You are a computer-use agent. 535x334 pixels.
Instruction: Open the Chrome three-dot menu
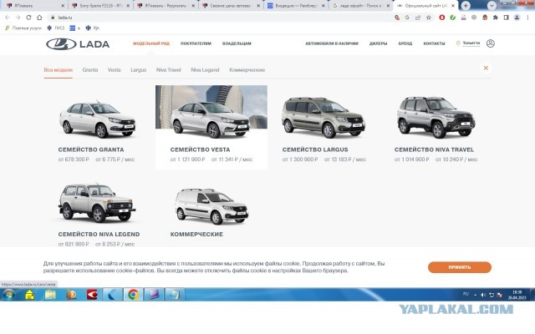point(527,18)
